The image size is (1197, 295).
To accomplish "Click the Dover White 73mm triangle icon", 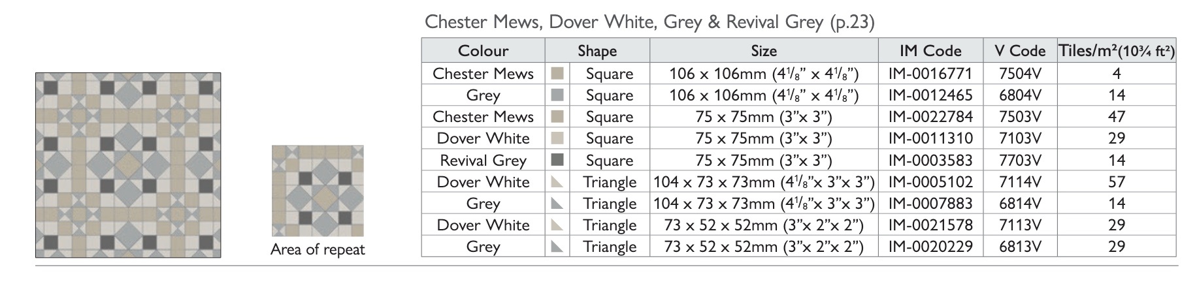I will [557, 225].
